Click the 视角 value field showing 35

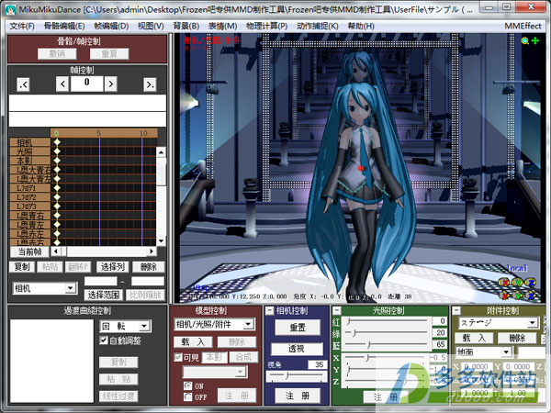(318, 364)
